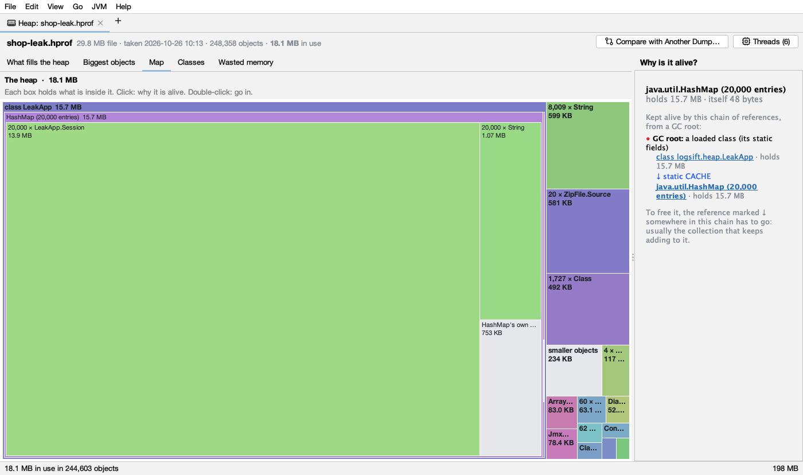Select the Map tab
The height and width of the screenshot is (475, 803).
pyautogui.click(x=157, y=62)
